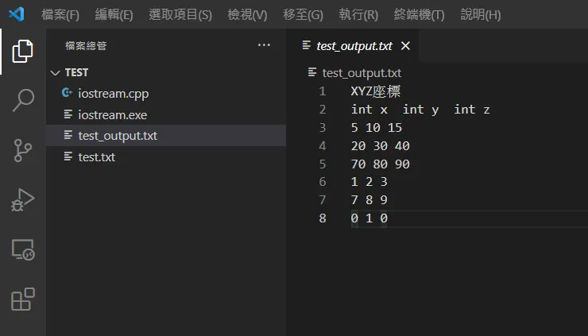The image size is (588, 336).
Task: Select test_output.txt in the file tree
Action: pos(166,135)
